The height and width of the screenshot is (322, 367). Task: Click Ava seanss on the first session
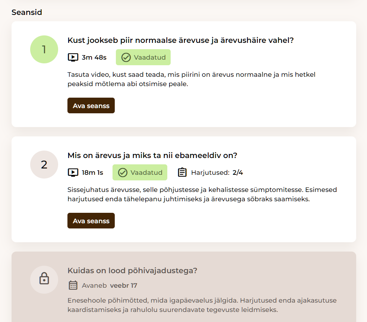click(91, 105)
